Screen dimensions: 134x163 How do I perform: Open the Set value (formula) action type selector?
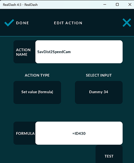pos(37,92)
